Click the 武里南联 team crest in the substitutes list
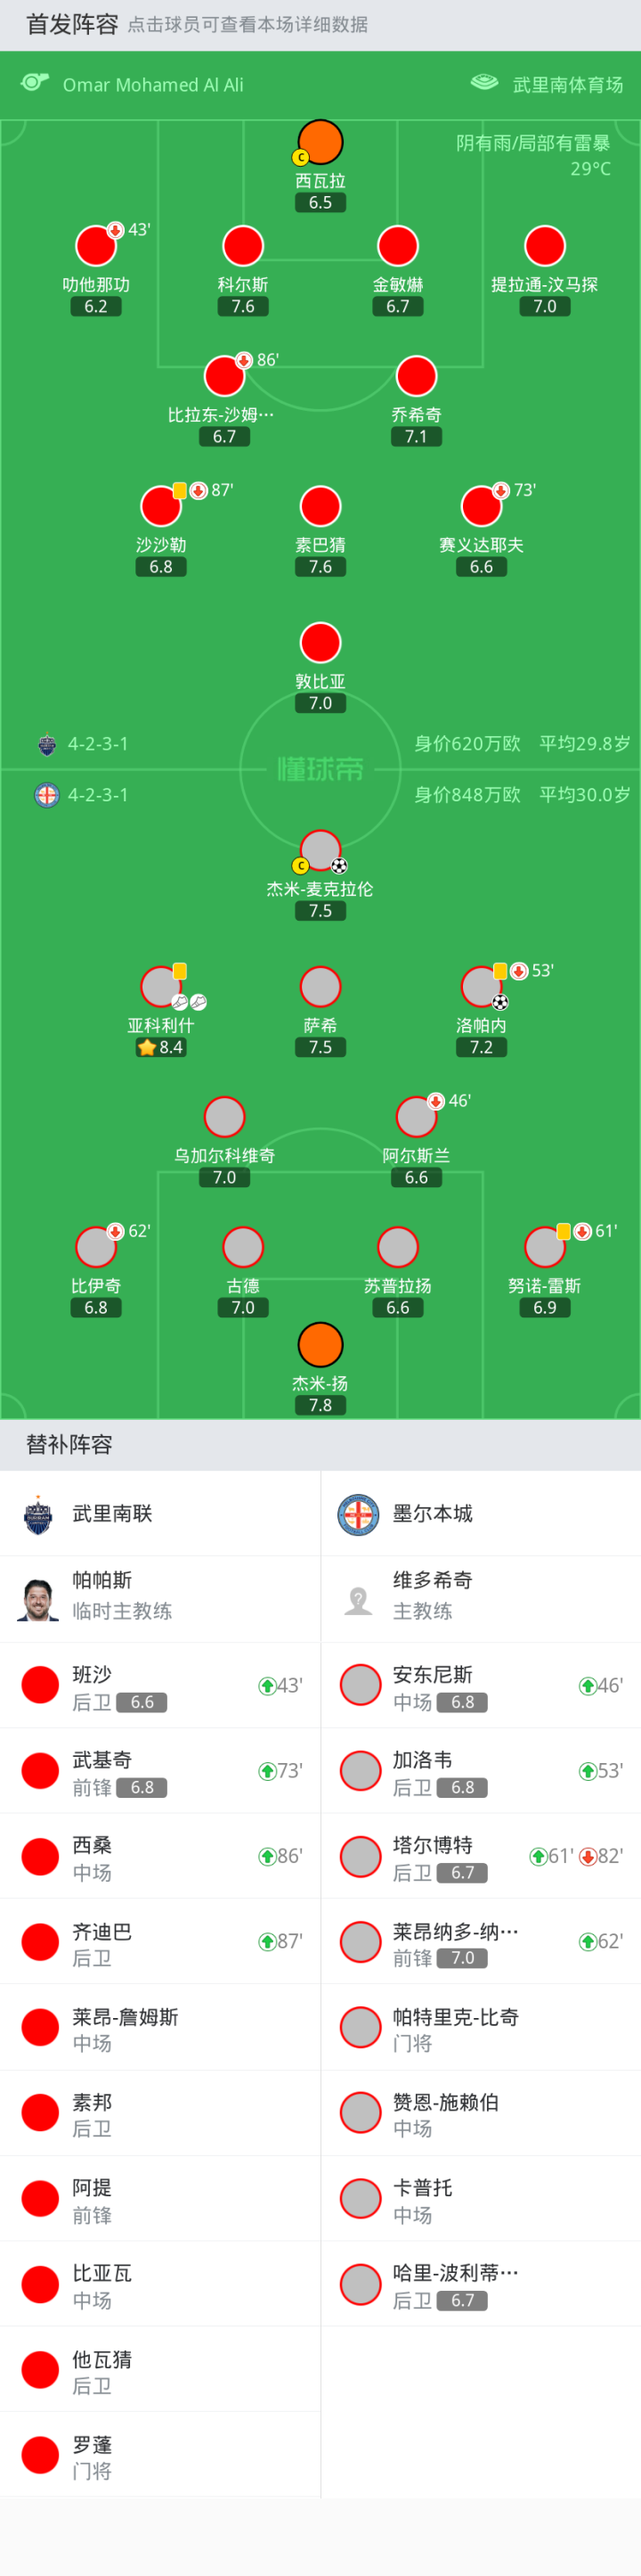This screenshot has height=2576, width=641. coord(38,1514)
